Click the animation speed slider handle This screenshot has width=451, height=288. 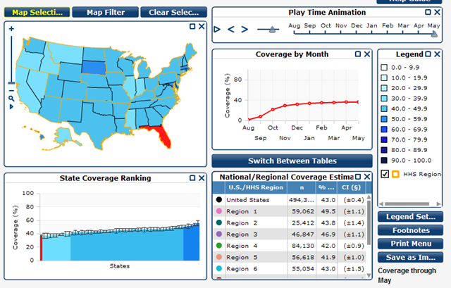272,30
